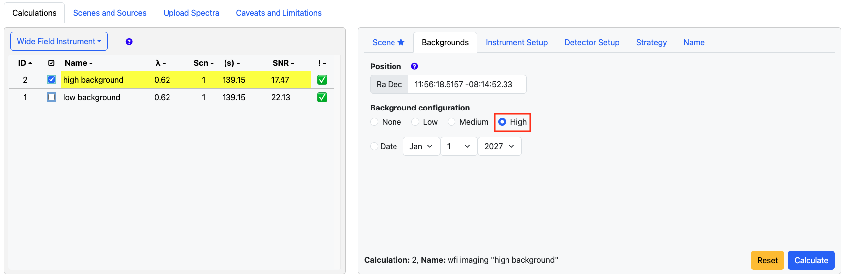The width and height of the screenshot is (844, 276).
Task: Click the star icon on Scene tab
Action: pyautogui.click(x=401, y=42)
